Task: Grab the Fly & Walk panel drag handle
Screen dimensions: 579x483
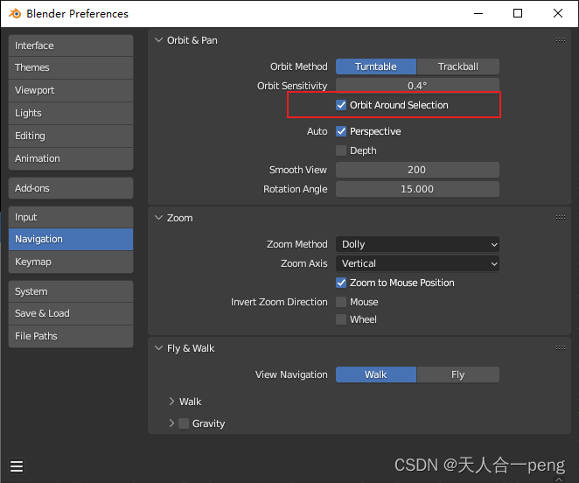Action: click(560, 347)
